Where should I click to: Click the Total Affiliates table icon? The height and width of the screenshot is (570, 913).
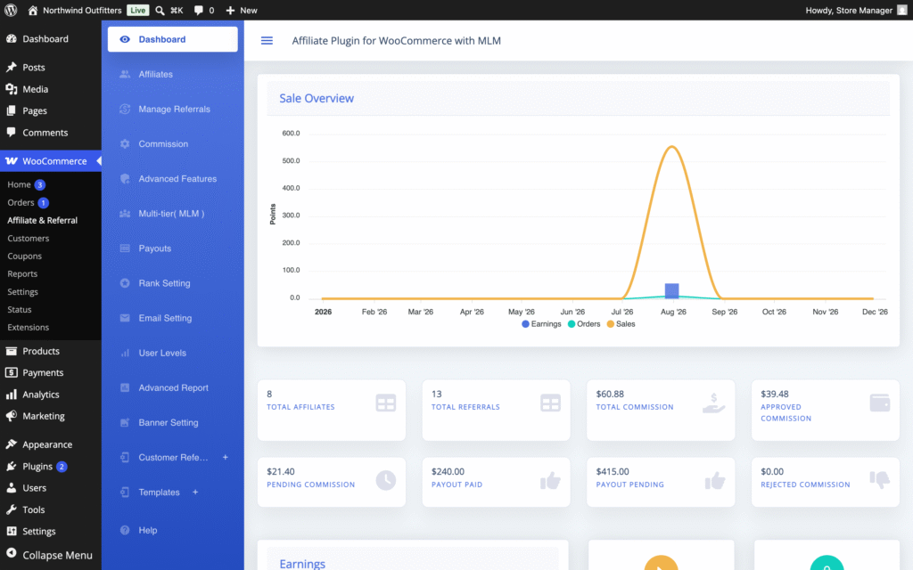(x=385, y=403)
